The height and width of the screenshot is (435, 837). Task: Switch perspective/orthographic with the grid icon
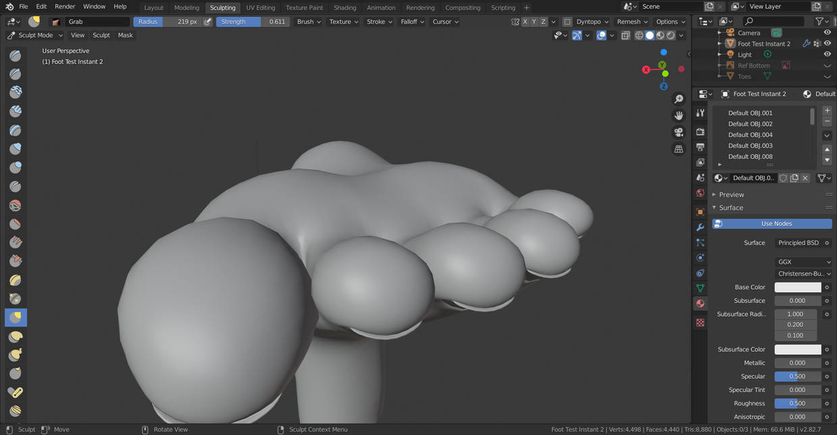[679, 149]
